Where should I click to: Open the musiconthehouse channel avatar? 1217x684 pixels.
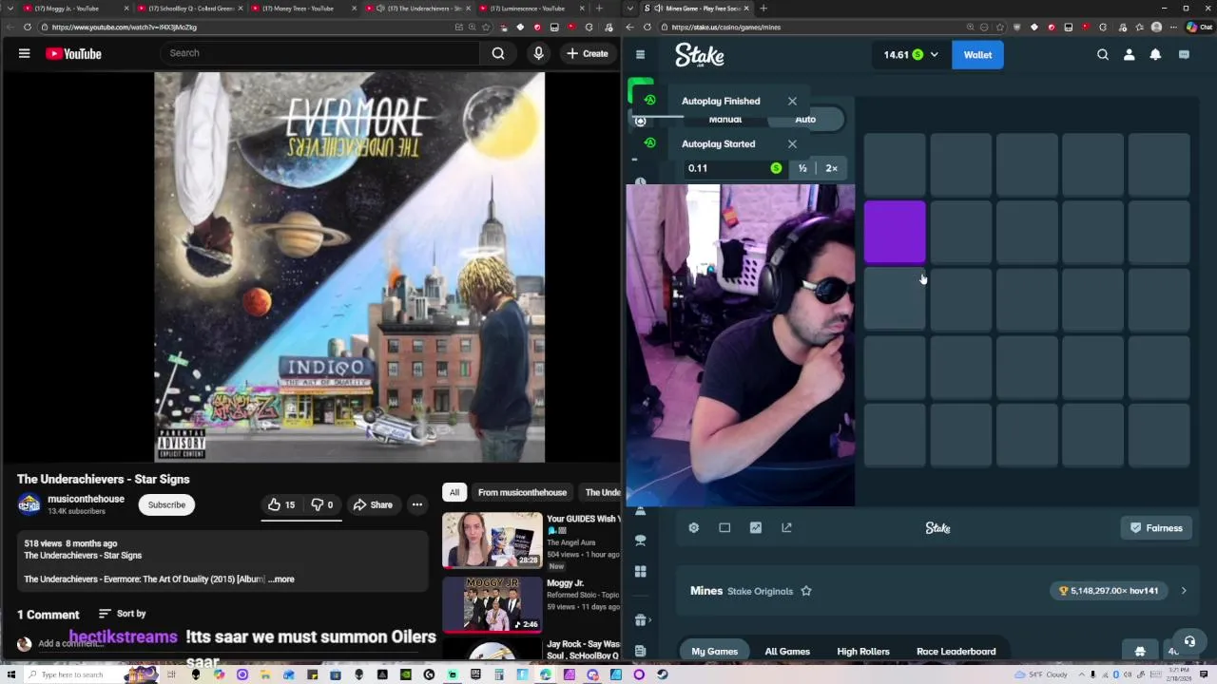pyautogui.click(x=29, y=504)
